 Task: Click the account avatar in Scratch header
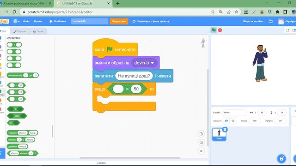pyautogui.click(x=281, y=22)
